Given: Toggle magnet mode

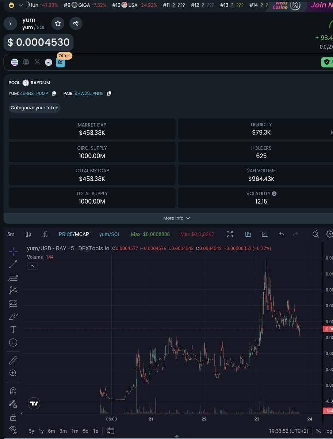Looking at the screenshot, I should [13, 391].
